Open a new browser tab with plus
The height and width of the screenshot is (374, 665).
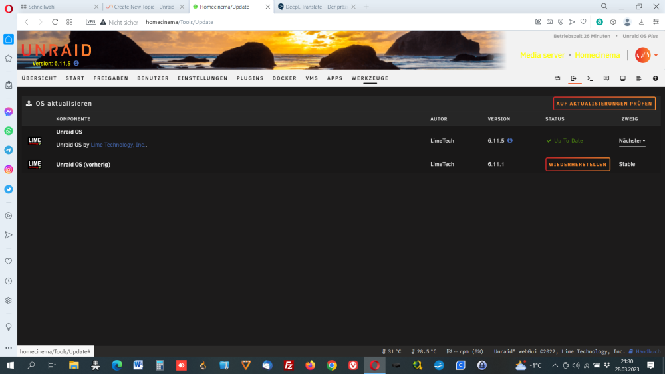coord(366,7)
